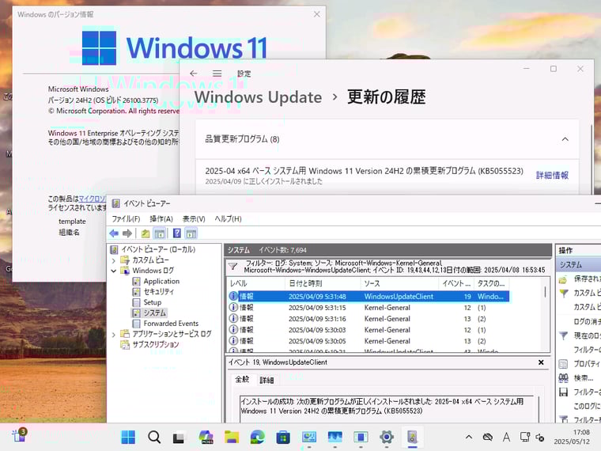Click the forward arrow in Event Viewer toolbar
The image size is (601, 451).
pyautogui.click(x=127, y=233)
